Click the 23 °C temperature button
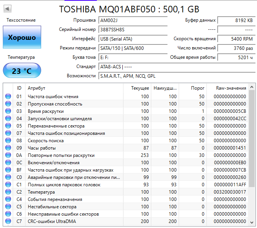This screenshot has width=257, height=228. coord(22,71)
